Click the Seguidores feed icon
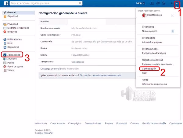This screenshot has height=138, width=183. tap(5, 47)
